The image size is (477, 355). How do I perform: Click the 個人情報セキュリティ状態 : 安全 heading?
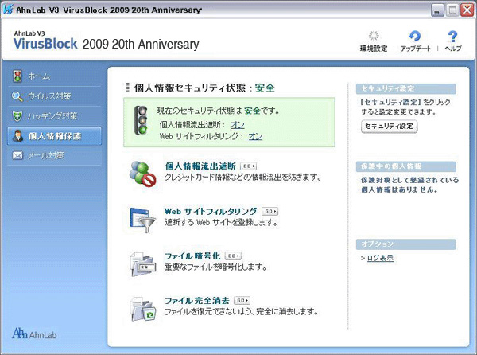[x=204, y=88]
